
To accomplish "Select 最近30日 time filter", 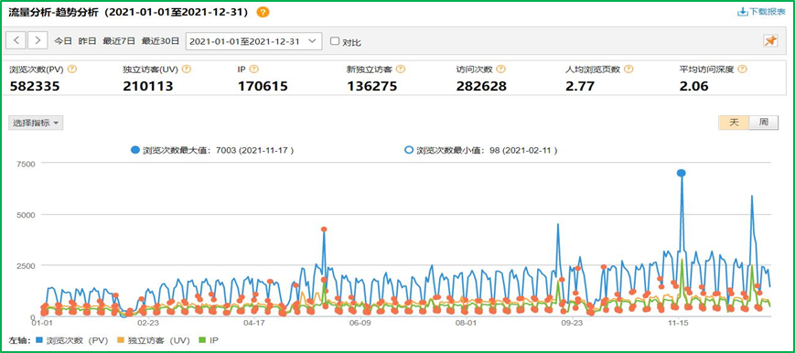I will pos(160,41).
